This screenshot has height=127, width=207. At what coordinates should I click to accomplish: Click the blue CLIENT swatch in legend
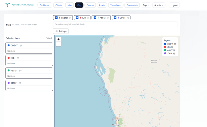[x=165, y=44]
